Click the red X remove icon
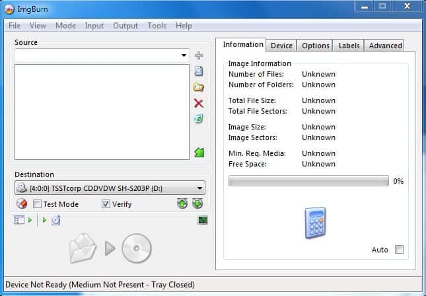Screen dimensions: 426x296 pos(198,103)
